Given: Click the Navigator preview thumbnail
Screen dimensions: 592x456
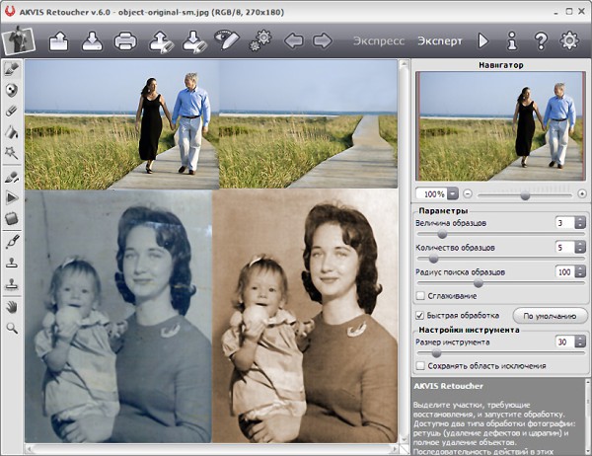Looking at the screenshot, I should (500, 126).
